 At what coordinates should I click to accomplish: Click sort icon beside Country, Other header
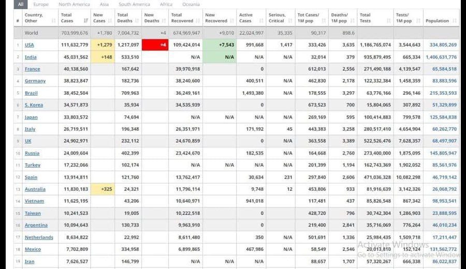(x=54, y=21)
